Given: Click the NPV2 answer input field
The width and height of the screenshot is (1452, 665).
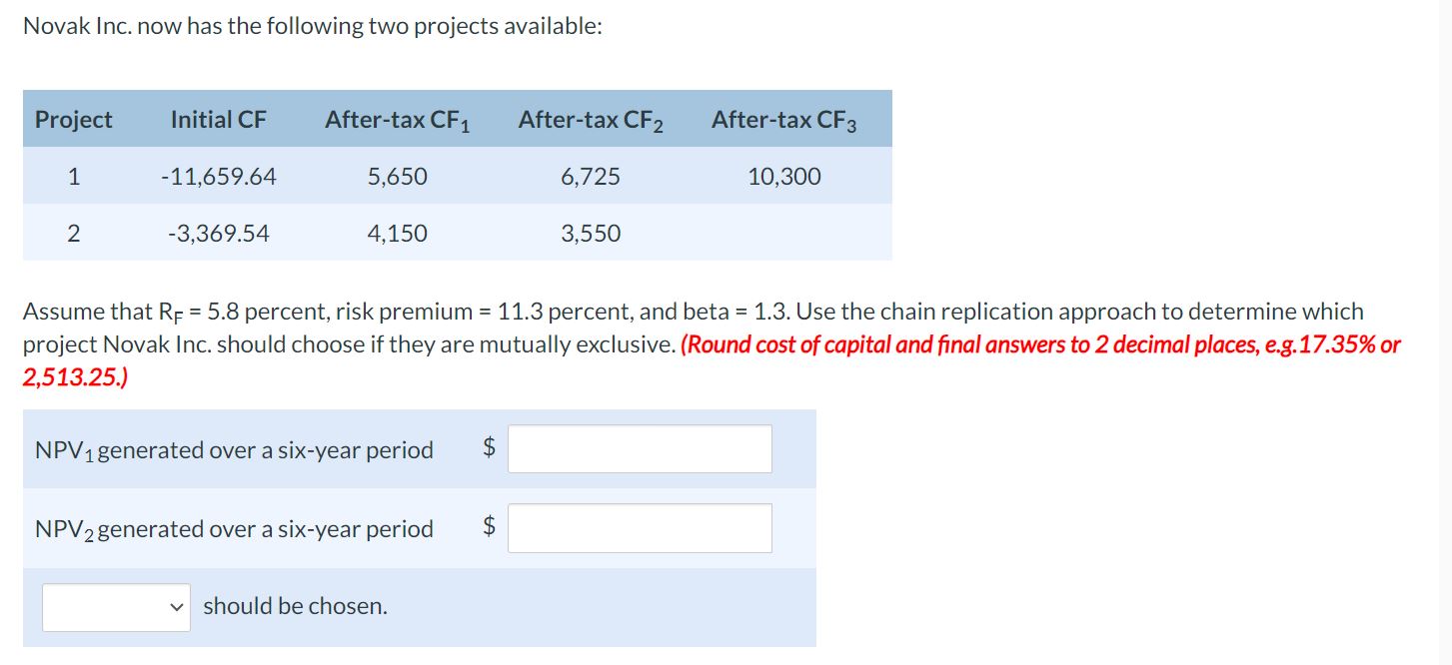Looking at the screenshot, I should [640, 527].
